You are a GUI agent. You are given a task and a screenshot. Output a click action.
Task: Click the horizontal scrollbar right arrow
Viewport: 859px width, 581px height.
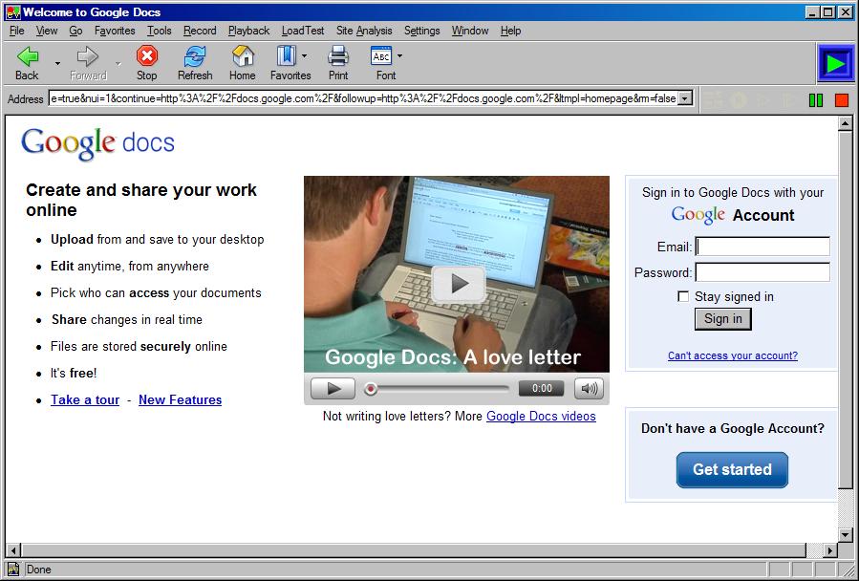tap(830, 550)
